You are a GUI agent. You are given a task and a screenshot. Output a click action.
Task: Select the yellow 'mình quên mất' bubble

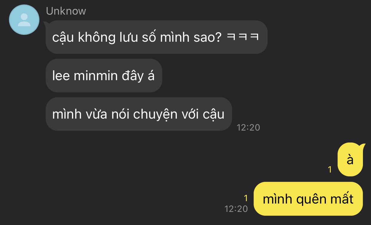coord(308,199)
